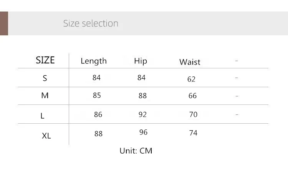Click the S length value 84
Image resolution: width=288 pixels, height=179 pixels.
[96, 78]
